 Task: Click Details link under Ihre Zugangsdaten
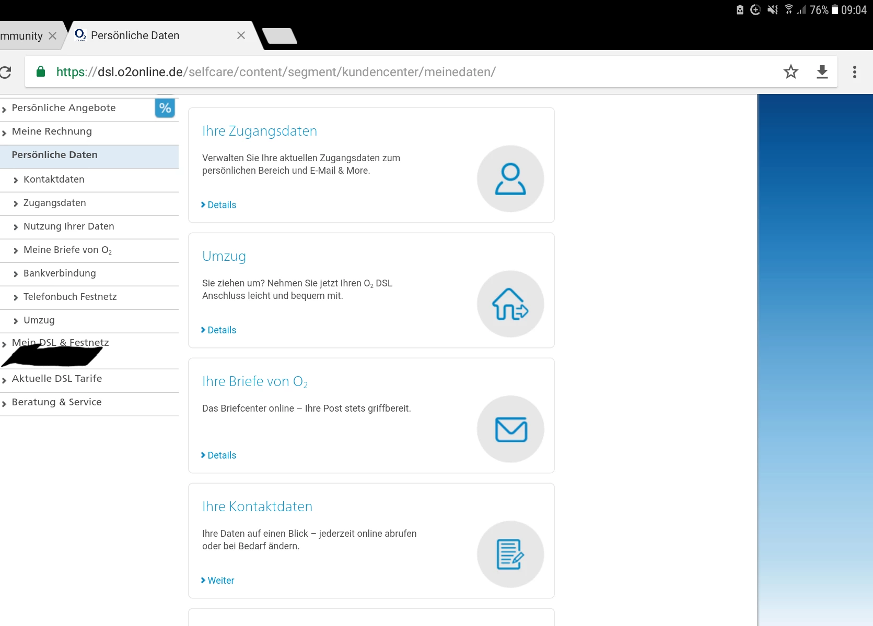[x=218, y=205]
